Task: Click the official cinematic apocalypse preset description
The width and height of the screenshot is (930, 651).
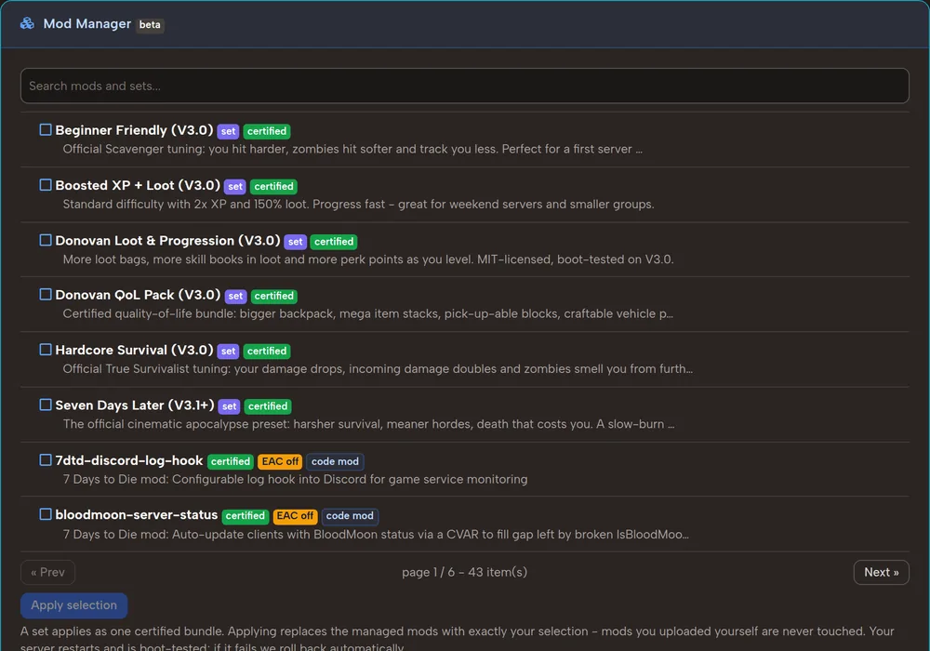Action: tap(369, 424)
